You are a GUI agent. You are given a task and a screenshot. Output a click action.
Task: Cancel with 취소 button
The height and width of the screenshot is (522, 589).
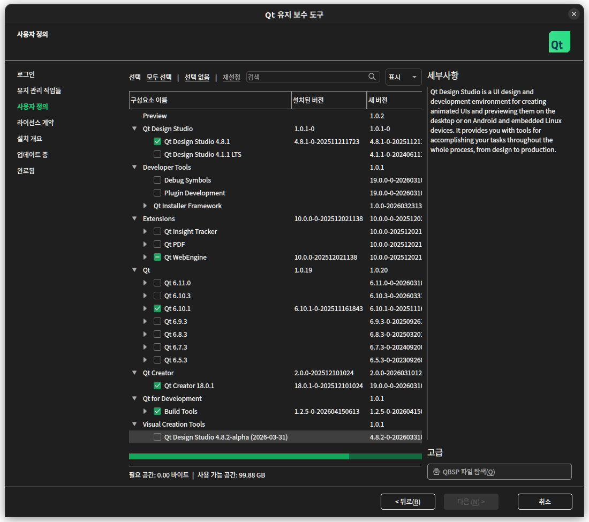tap(545, 502)
